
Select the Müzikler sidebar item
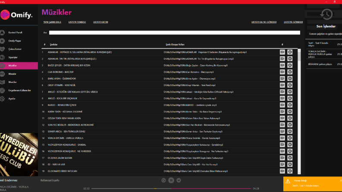point(19,65)
